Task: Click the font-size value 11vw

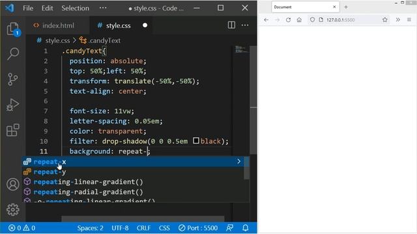Action: (x=122, y=111)
